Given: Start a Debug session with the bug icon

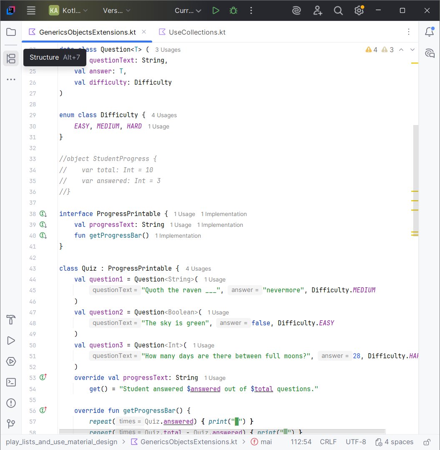Looking at the screenshot, I should click(x=233, y=10).
